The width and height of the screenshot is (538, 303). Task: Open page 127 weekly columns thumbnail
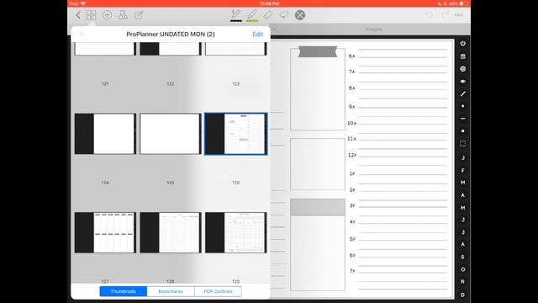point(105,232)
